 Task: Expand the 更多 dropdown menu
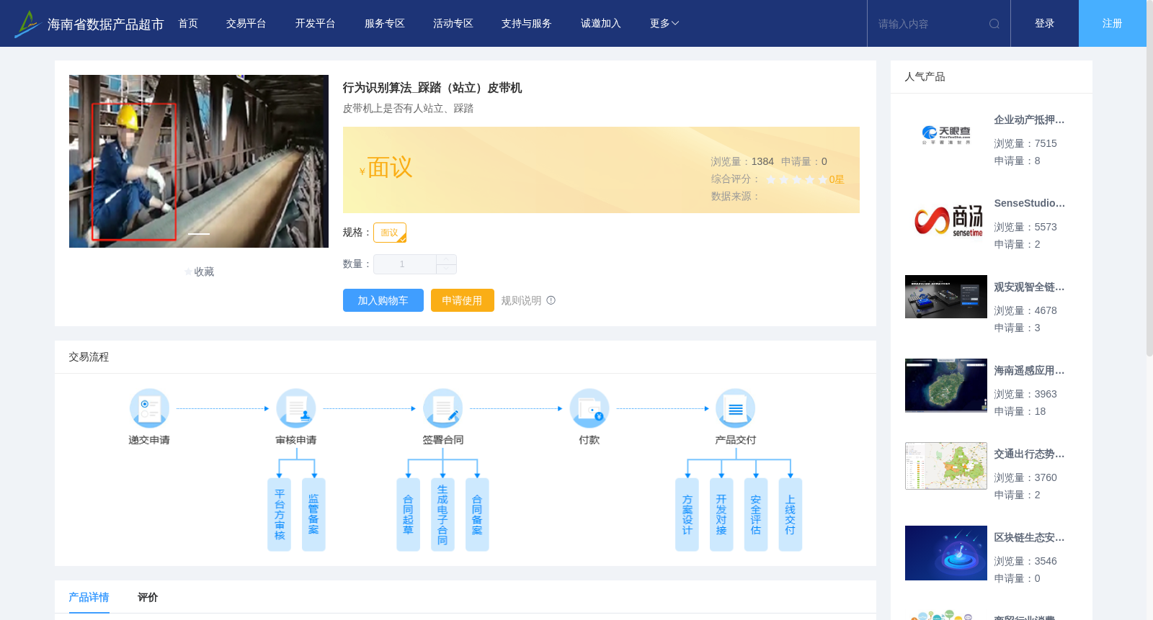664,24
